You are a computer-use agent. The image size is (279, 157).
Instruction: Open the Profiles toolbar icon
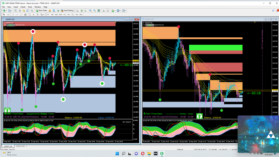(x=9, y=11)
